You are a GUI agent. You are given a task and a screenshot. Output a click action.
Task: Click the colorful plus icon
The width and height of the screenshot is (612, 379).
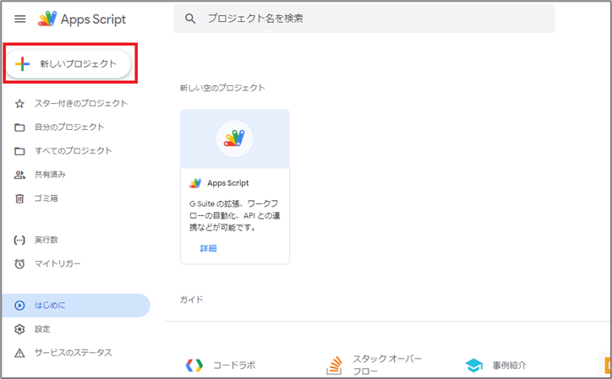pyautogui.click(x=22, y=64)
